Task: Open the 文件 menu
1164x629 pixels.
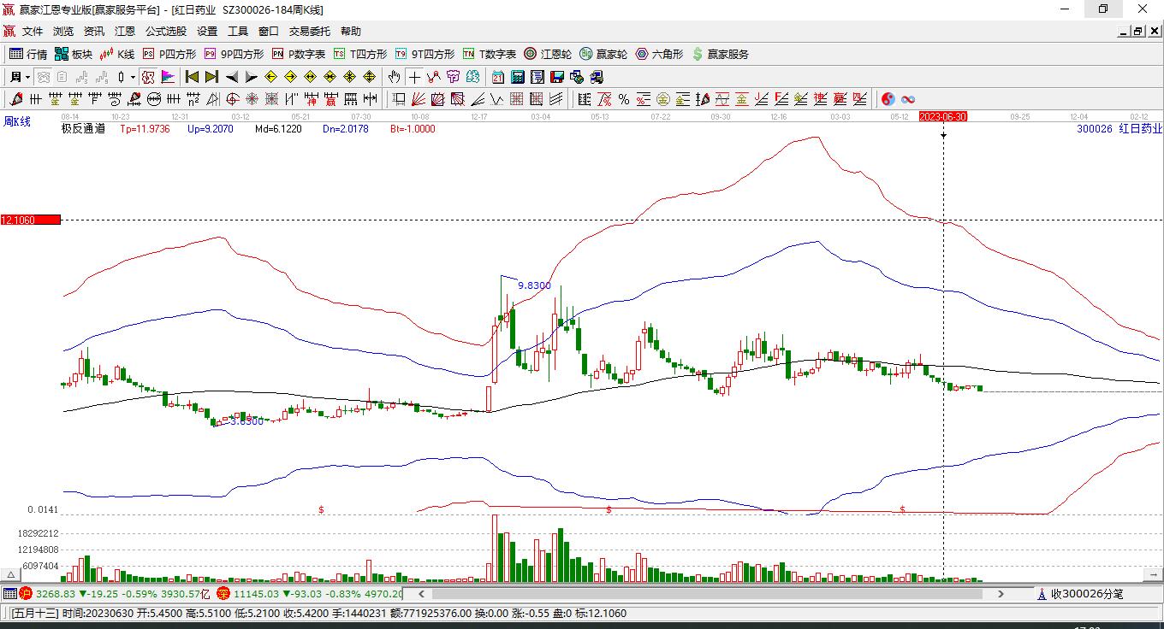Action: click(x=33, y=32)
